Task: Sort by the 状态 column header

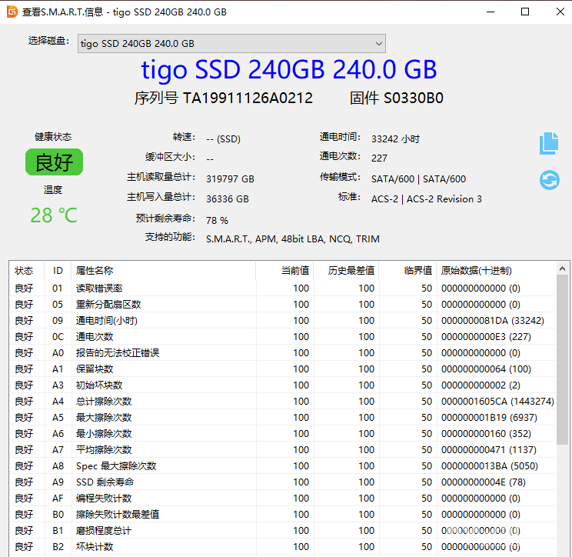Action: 25,271
